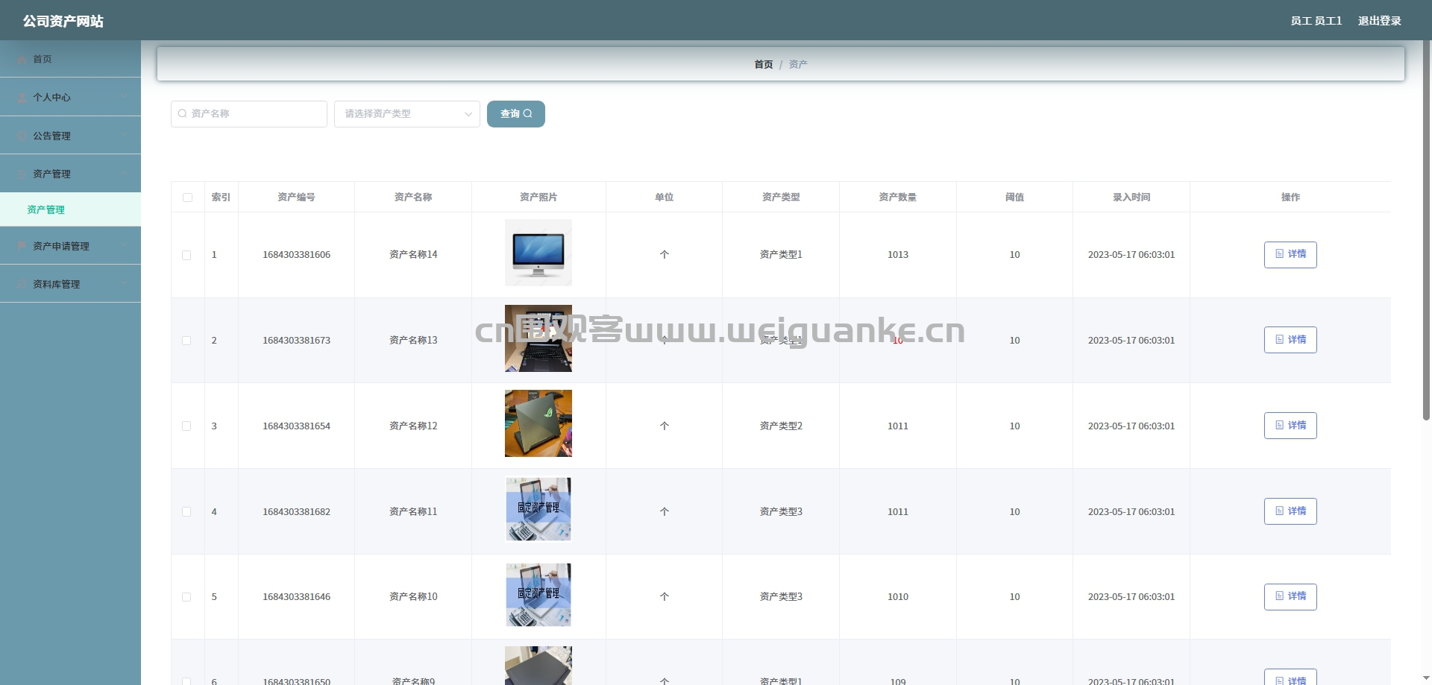This screenshot has height=685, width=1432.
Task: Click the 公司资产网站 site title
Action: [63, 21]
